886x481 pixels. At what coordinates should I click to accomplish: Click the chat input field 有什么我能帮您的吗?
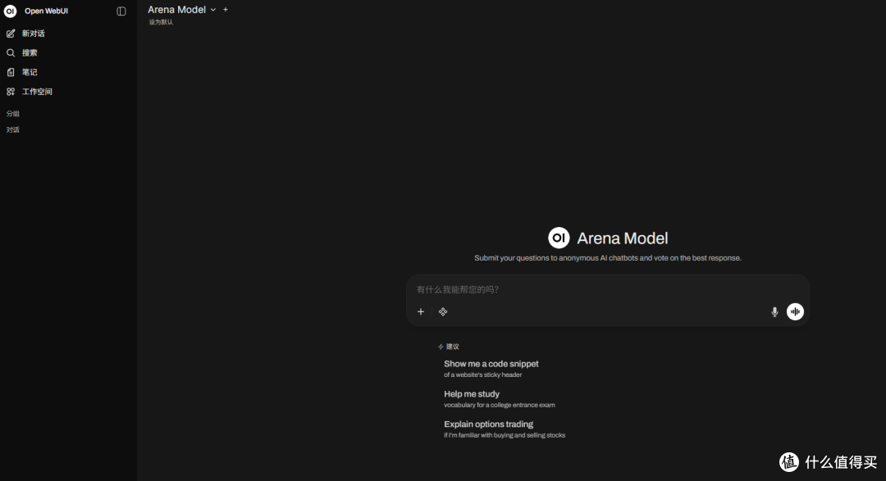607,289
